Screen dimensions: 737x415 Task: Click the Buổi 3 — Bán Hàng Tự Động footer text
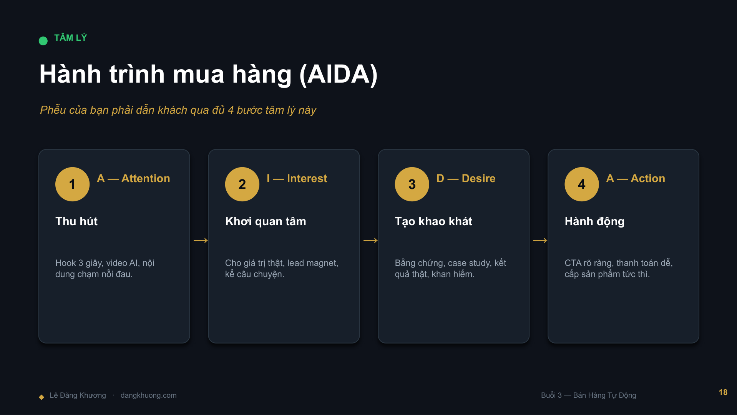pyautogui.click(x=588, y=395)
